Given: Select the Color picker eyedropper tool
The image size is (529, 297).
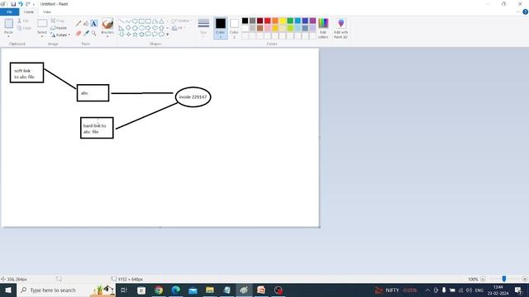Looking at the screenshot, I should point(86,33).
